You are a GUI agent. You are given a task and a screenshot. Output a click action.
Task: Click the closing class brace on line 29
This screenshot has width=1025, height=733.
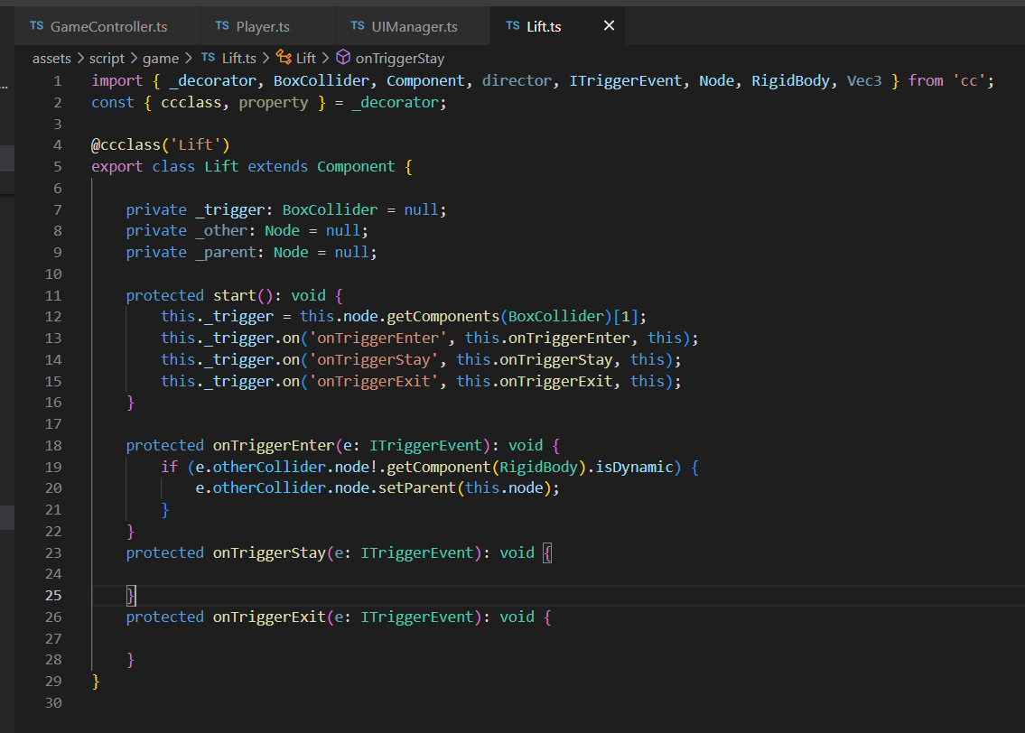[96, 682]
